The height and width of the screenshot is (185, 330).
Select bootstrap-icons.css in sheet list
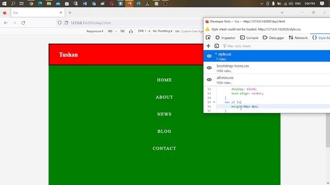coord(267,68)
